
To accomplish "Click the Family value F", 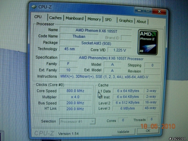I will 68,64.
